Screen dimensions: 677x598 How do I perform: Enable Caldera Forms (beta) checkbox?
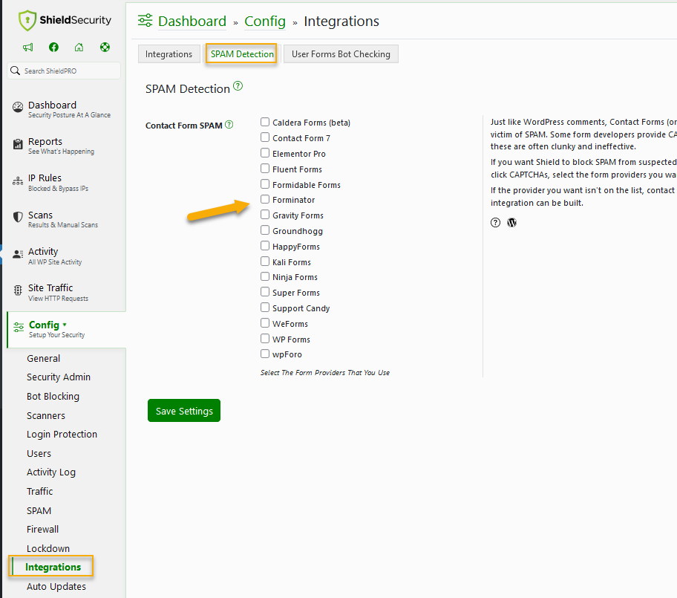click(265, 122)
